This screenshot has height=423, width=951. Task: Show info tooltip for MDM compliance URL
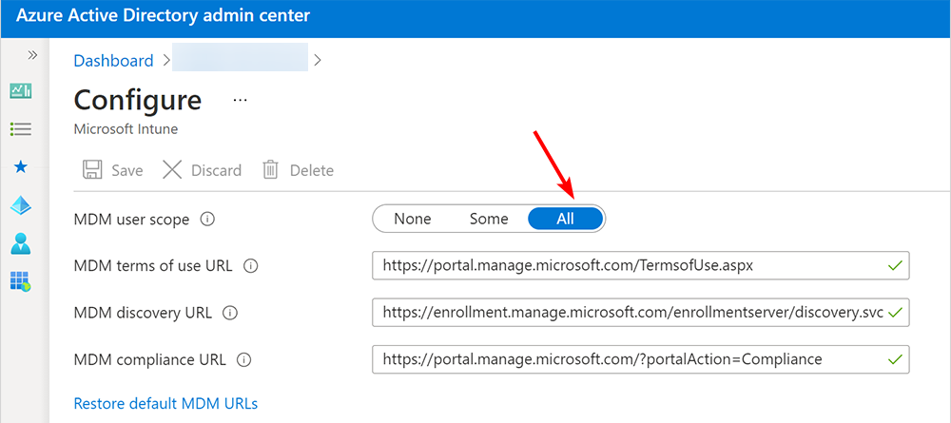[243, 360]
